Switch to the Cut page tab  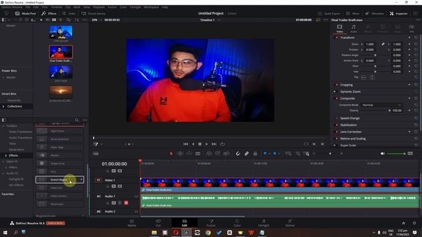coord(158,223)
